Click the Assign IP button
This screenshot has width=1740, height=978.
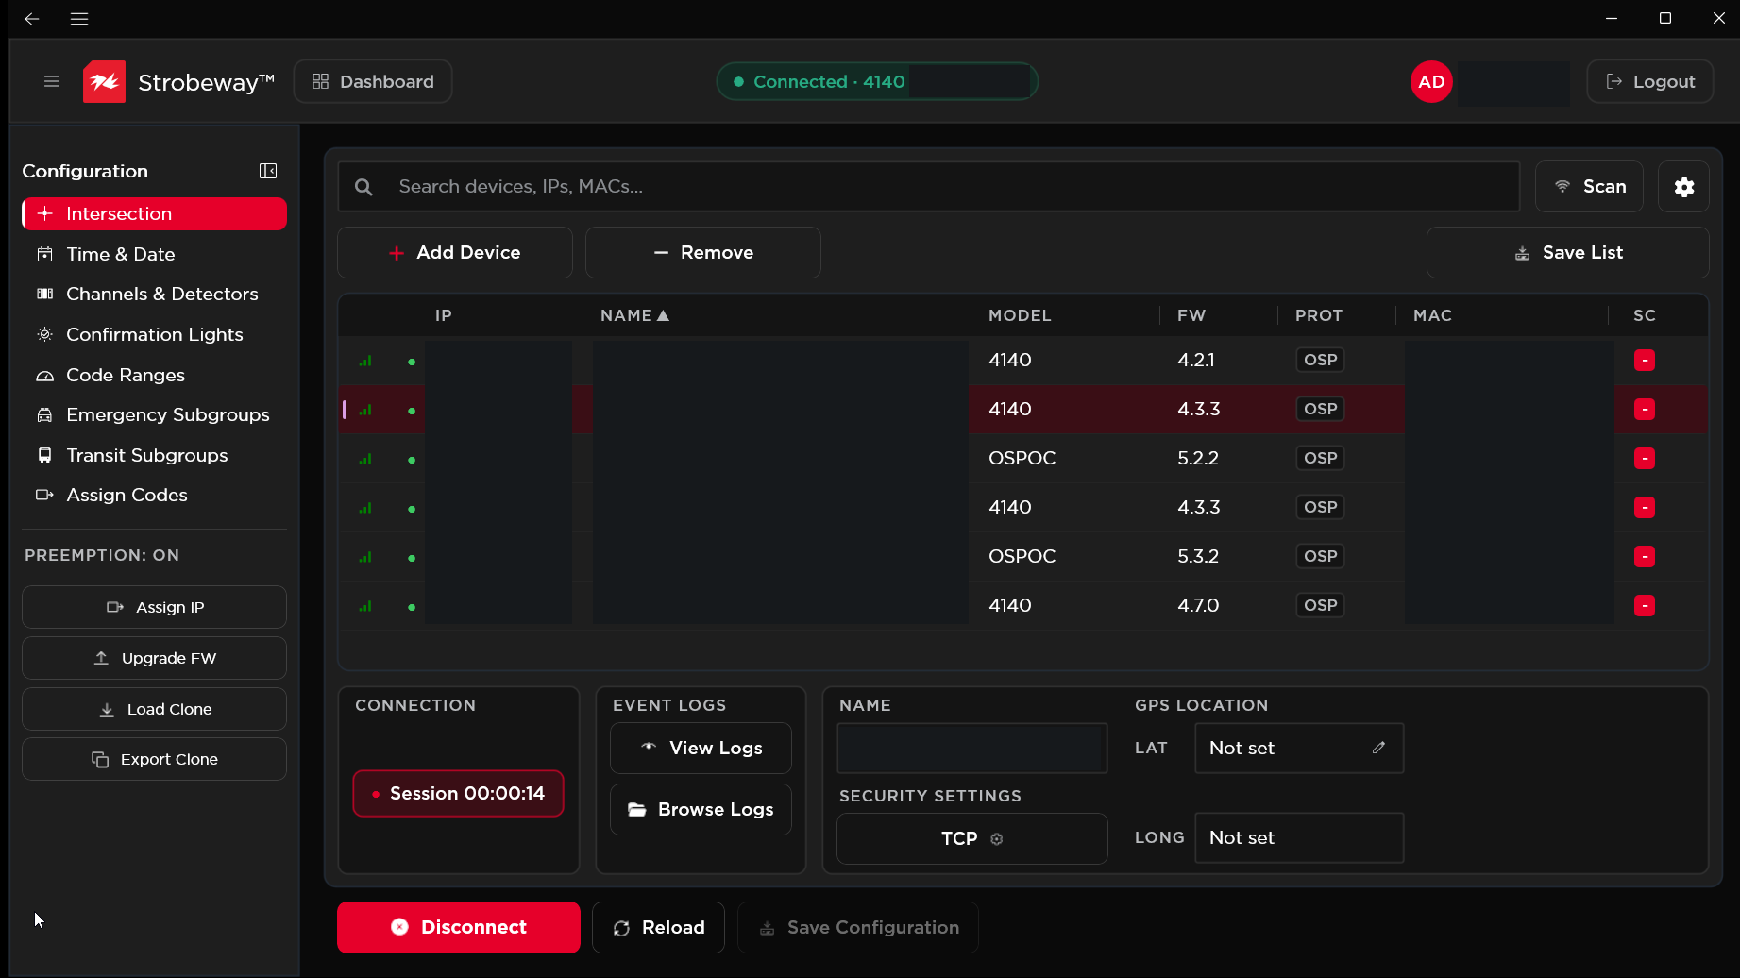click(154, 607)
